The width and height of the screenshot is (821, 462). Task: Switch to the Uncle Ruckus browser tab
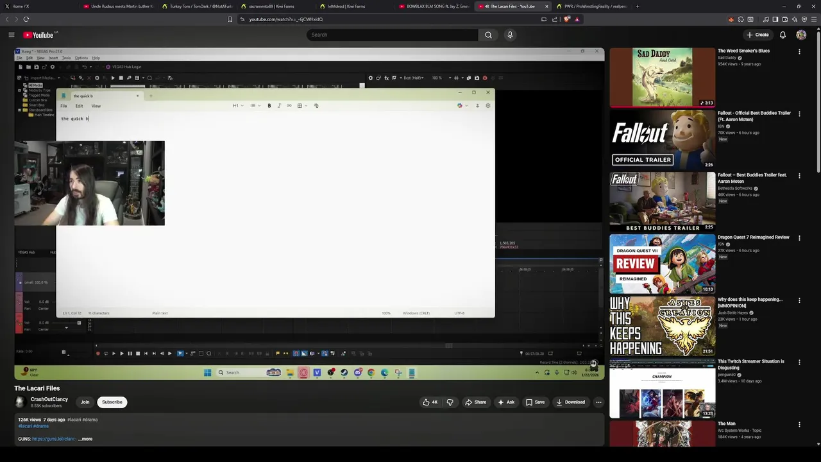(118, 6)
